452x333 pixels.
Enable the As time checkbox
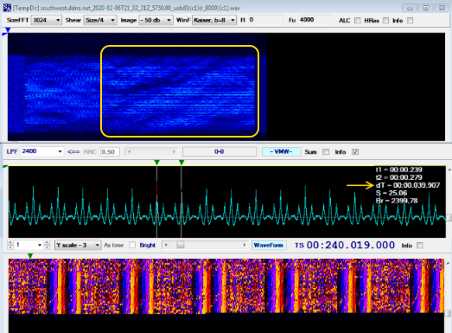point(132,245)
